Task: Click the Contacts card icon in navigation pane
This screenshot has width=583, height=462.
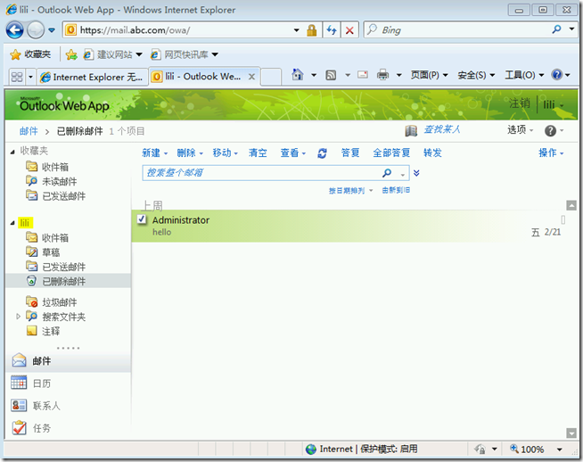Action: coord(19,405)
